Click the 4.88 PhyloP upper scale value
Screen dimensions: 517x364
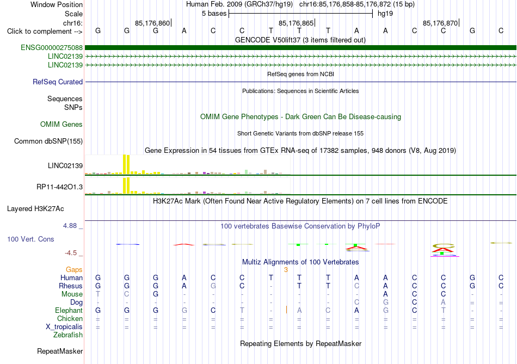click(x=70, y=226)
